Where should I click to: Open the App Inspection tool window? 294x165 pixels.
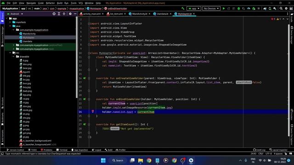(x=79, y=150)
